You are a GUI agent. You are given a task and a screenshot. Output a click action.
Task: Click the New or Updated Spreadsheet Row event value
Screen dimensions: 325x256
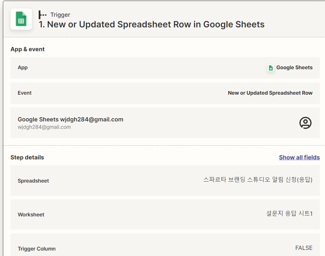pos(270,93)
